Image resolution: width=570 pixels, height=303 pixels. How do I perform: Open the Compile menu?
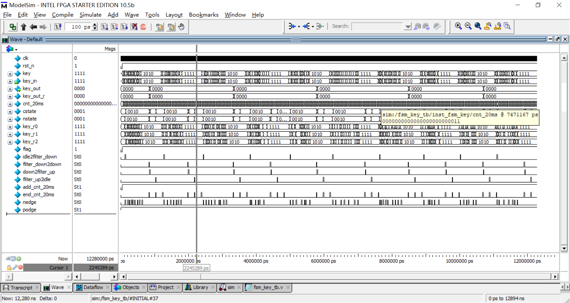62,15
